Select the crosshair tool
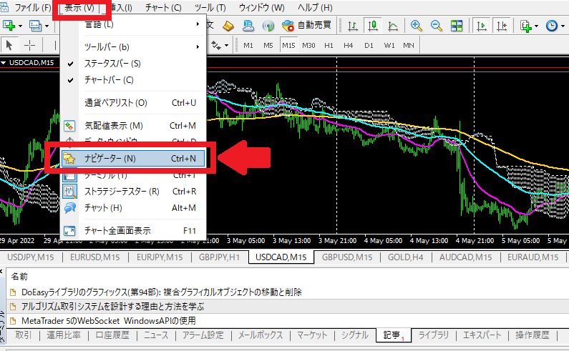The height and width of the screenshot is (351, 569). [29, 45]
